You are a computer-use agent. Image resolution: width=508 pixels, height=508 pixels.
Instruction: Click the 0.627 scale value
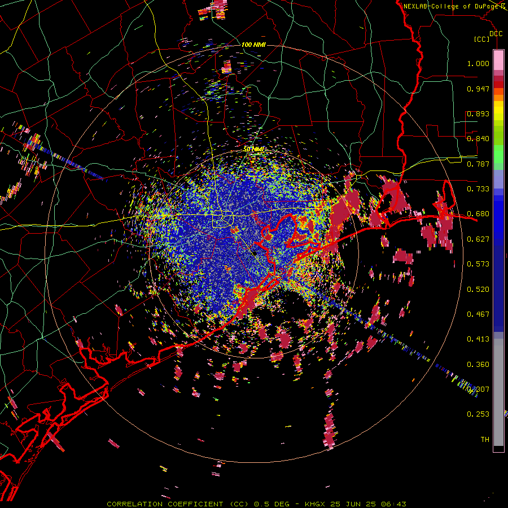(x=478, y=239)
